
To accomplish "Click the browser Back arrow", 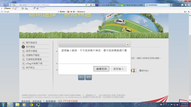I will pos(3,5).
